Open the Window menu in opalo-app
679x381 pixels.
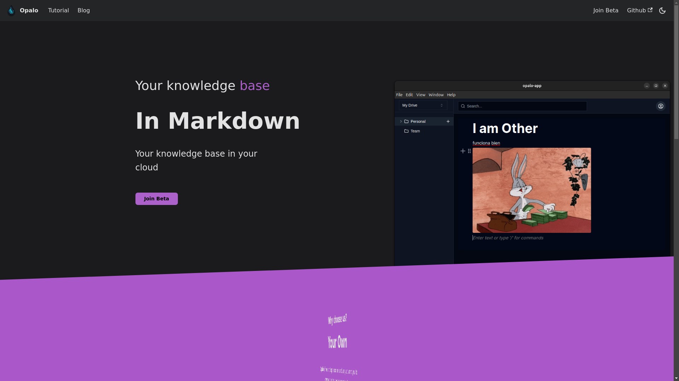click(x=436, y=95)
